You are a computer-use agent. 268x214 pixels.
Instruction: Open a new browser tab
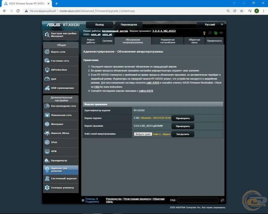[56, 4]
